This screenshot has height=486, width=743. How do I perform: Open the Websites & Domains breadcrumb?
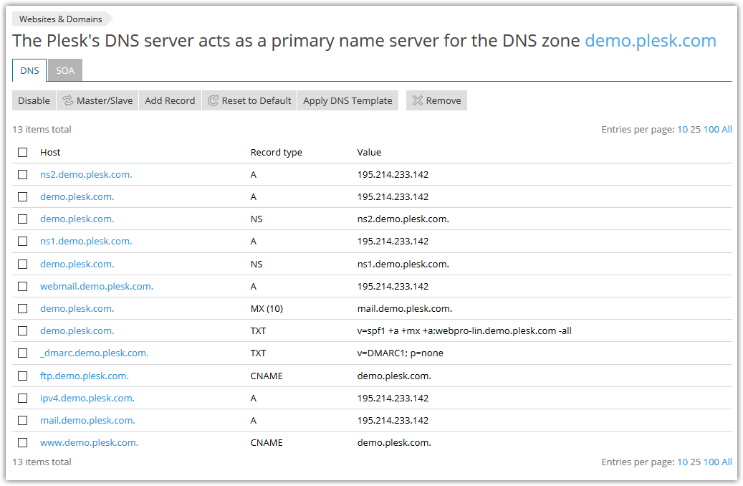coord(59,19)
